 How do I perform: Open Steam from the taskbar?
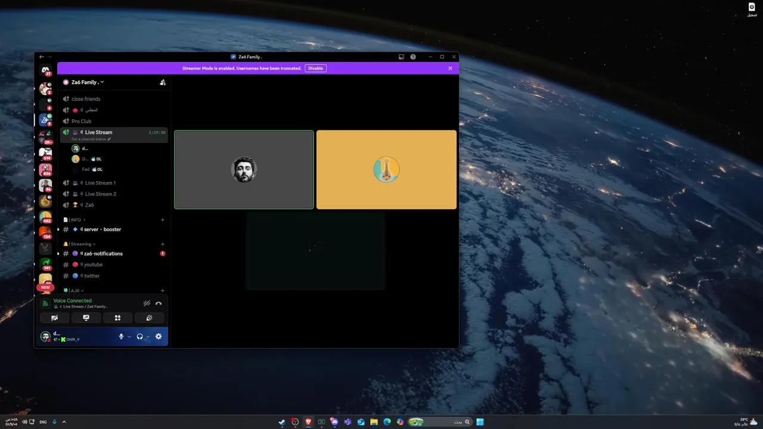[x=282, y=422]
